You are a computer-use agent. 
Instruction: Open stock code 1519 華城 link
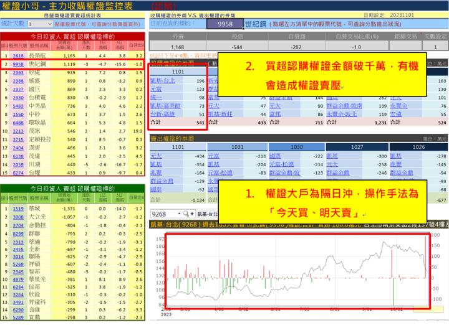tap(18, 209)
